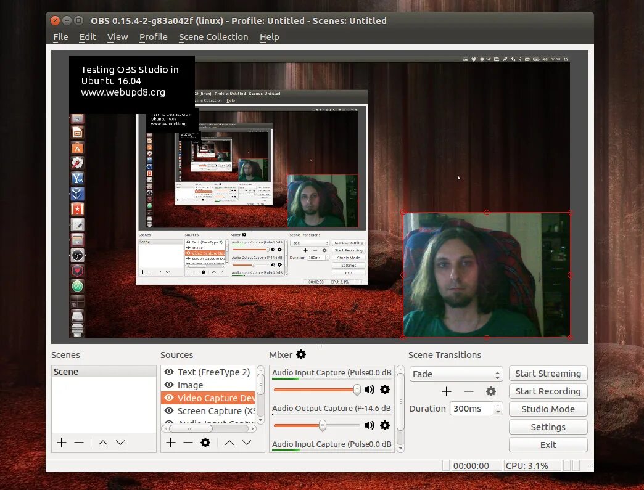Remove scene transition with minus icon
Screen dimensions: 644x490
[x=469, y=391]
